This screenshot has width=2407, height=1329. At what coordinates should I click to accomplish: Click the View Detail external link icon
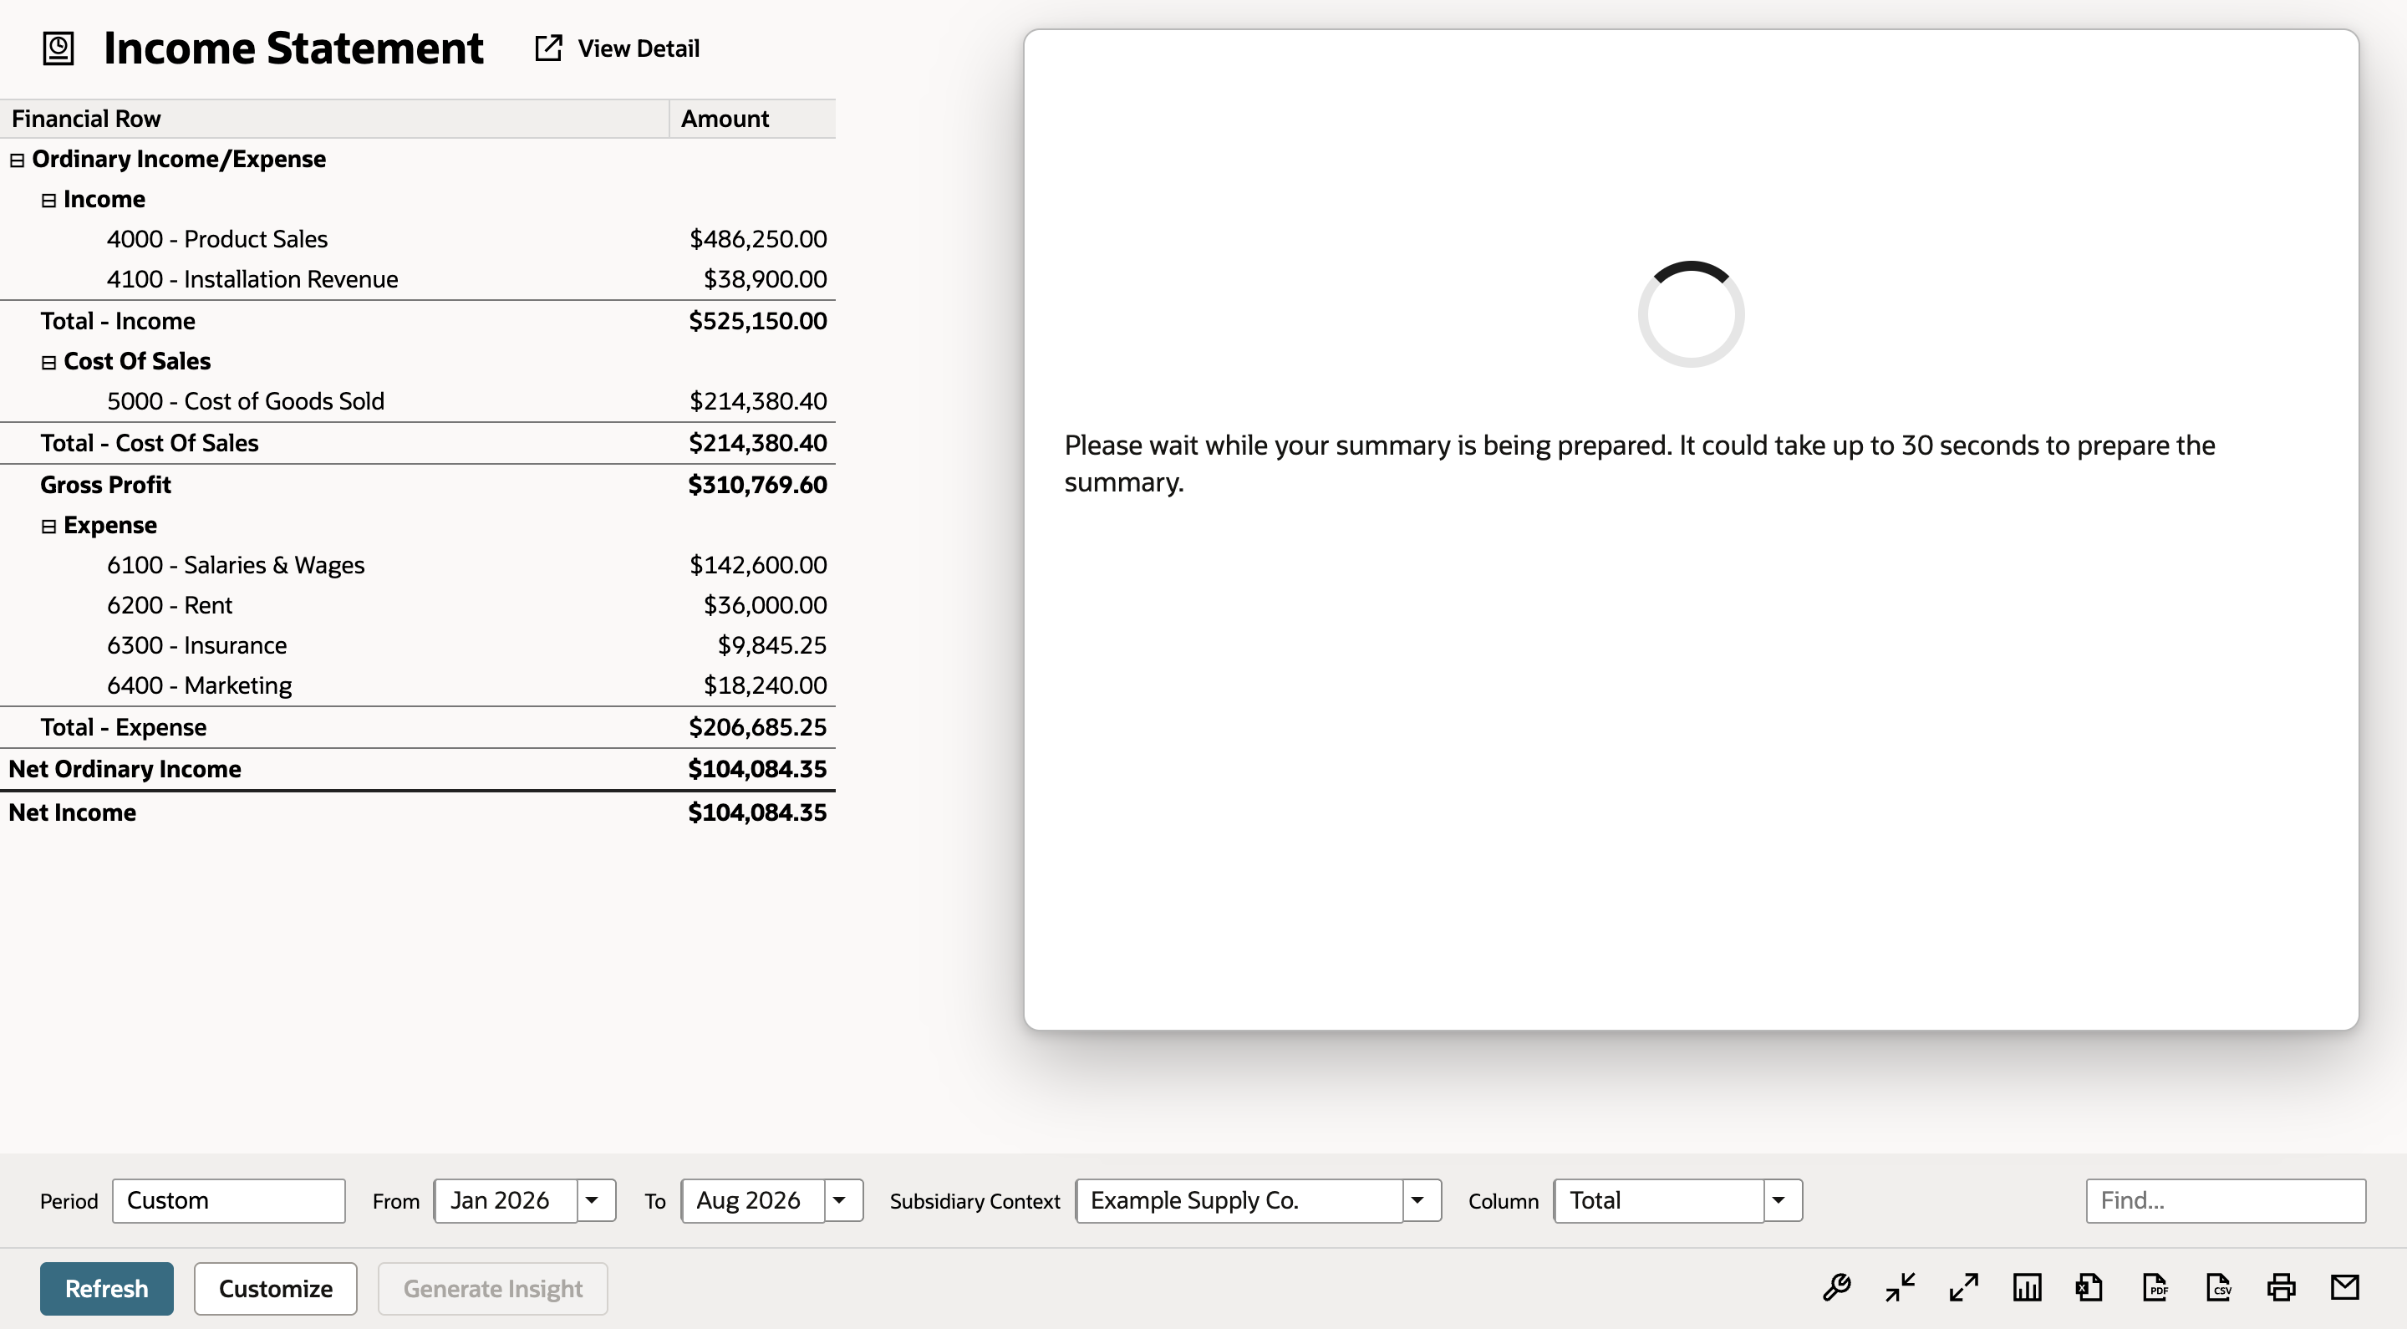(x=548, y=48)
